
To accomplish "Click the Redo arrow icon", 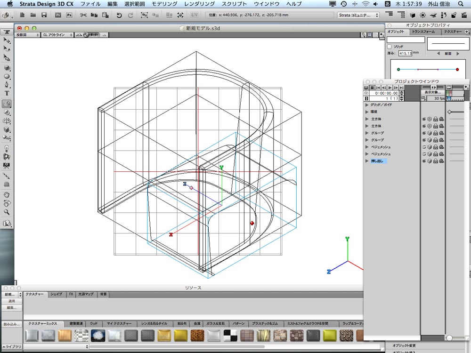I will pyautogui.click(x=130, y=15).
